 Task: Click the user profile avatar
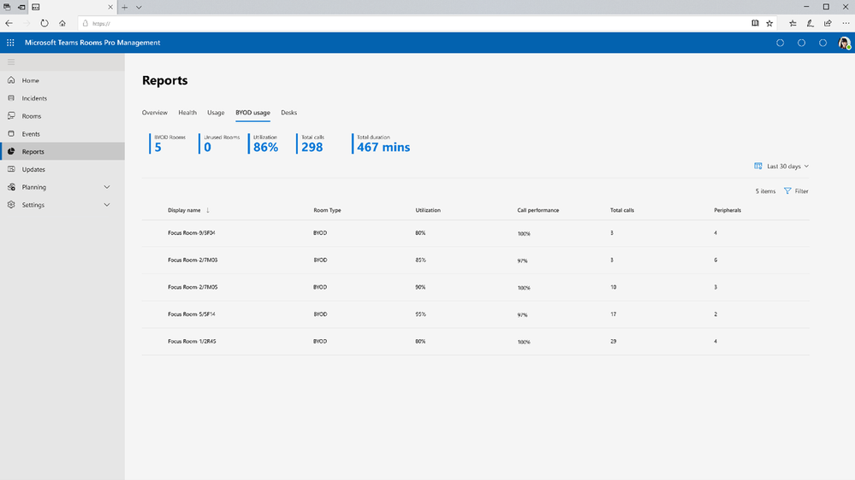844,43
